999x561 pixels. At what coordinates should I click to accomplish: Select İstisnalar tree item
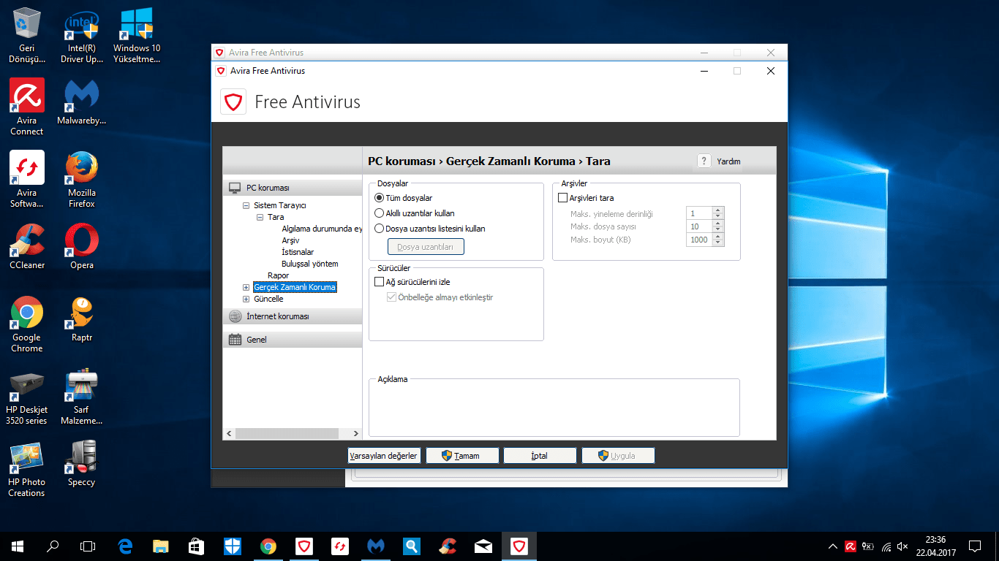(298, 252)
